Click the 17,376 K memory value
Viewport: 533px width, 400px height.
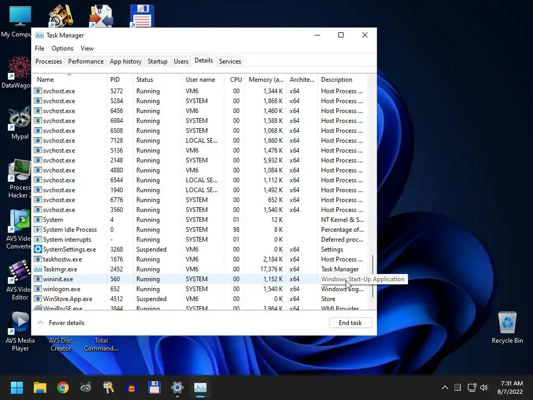tap(271, 269)
